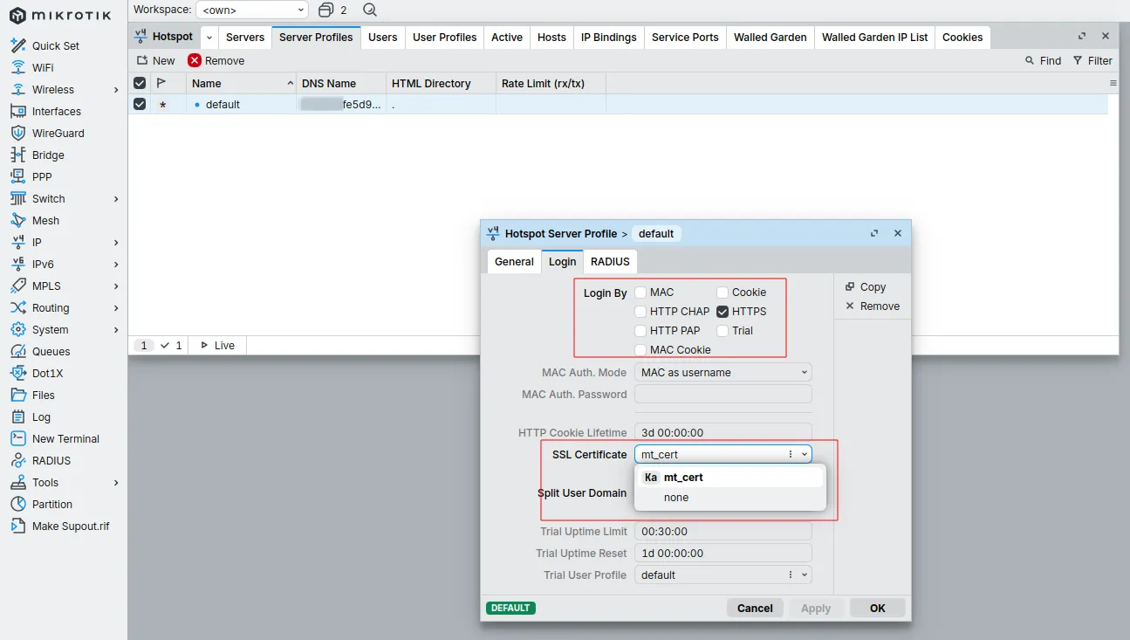Click the flag column header icon
Viewport: 1130px width, 640px height.
[161, 83]
